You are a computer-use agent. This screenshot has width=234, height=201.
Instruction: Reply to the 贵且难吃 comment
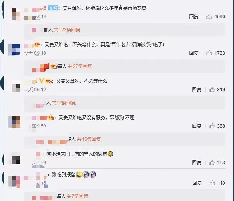(194, 16)
